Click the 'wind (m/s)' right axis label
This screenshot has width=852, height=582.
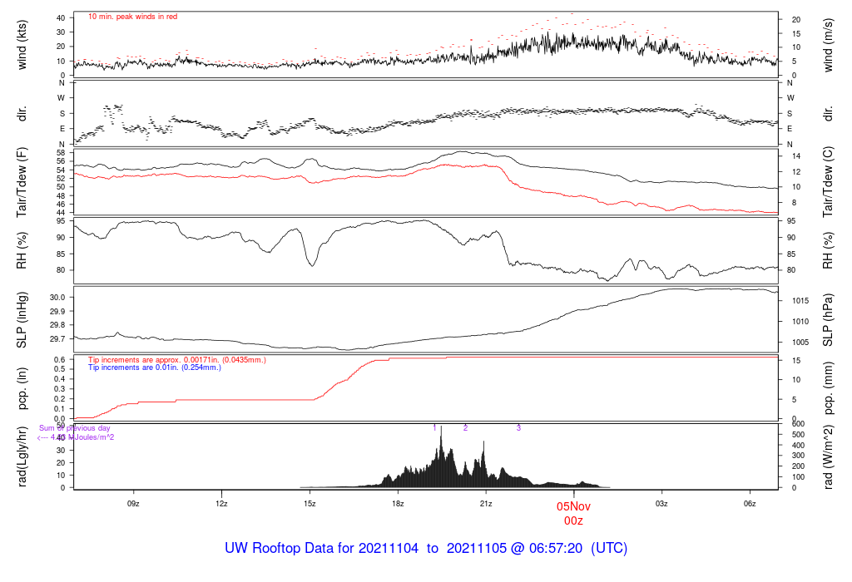(x=828, y=45)
